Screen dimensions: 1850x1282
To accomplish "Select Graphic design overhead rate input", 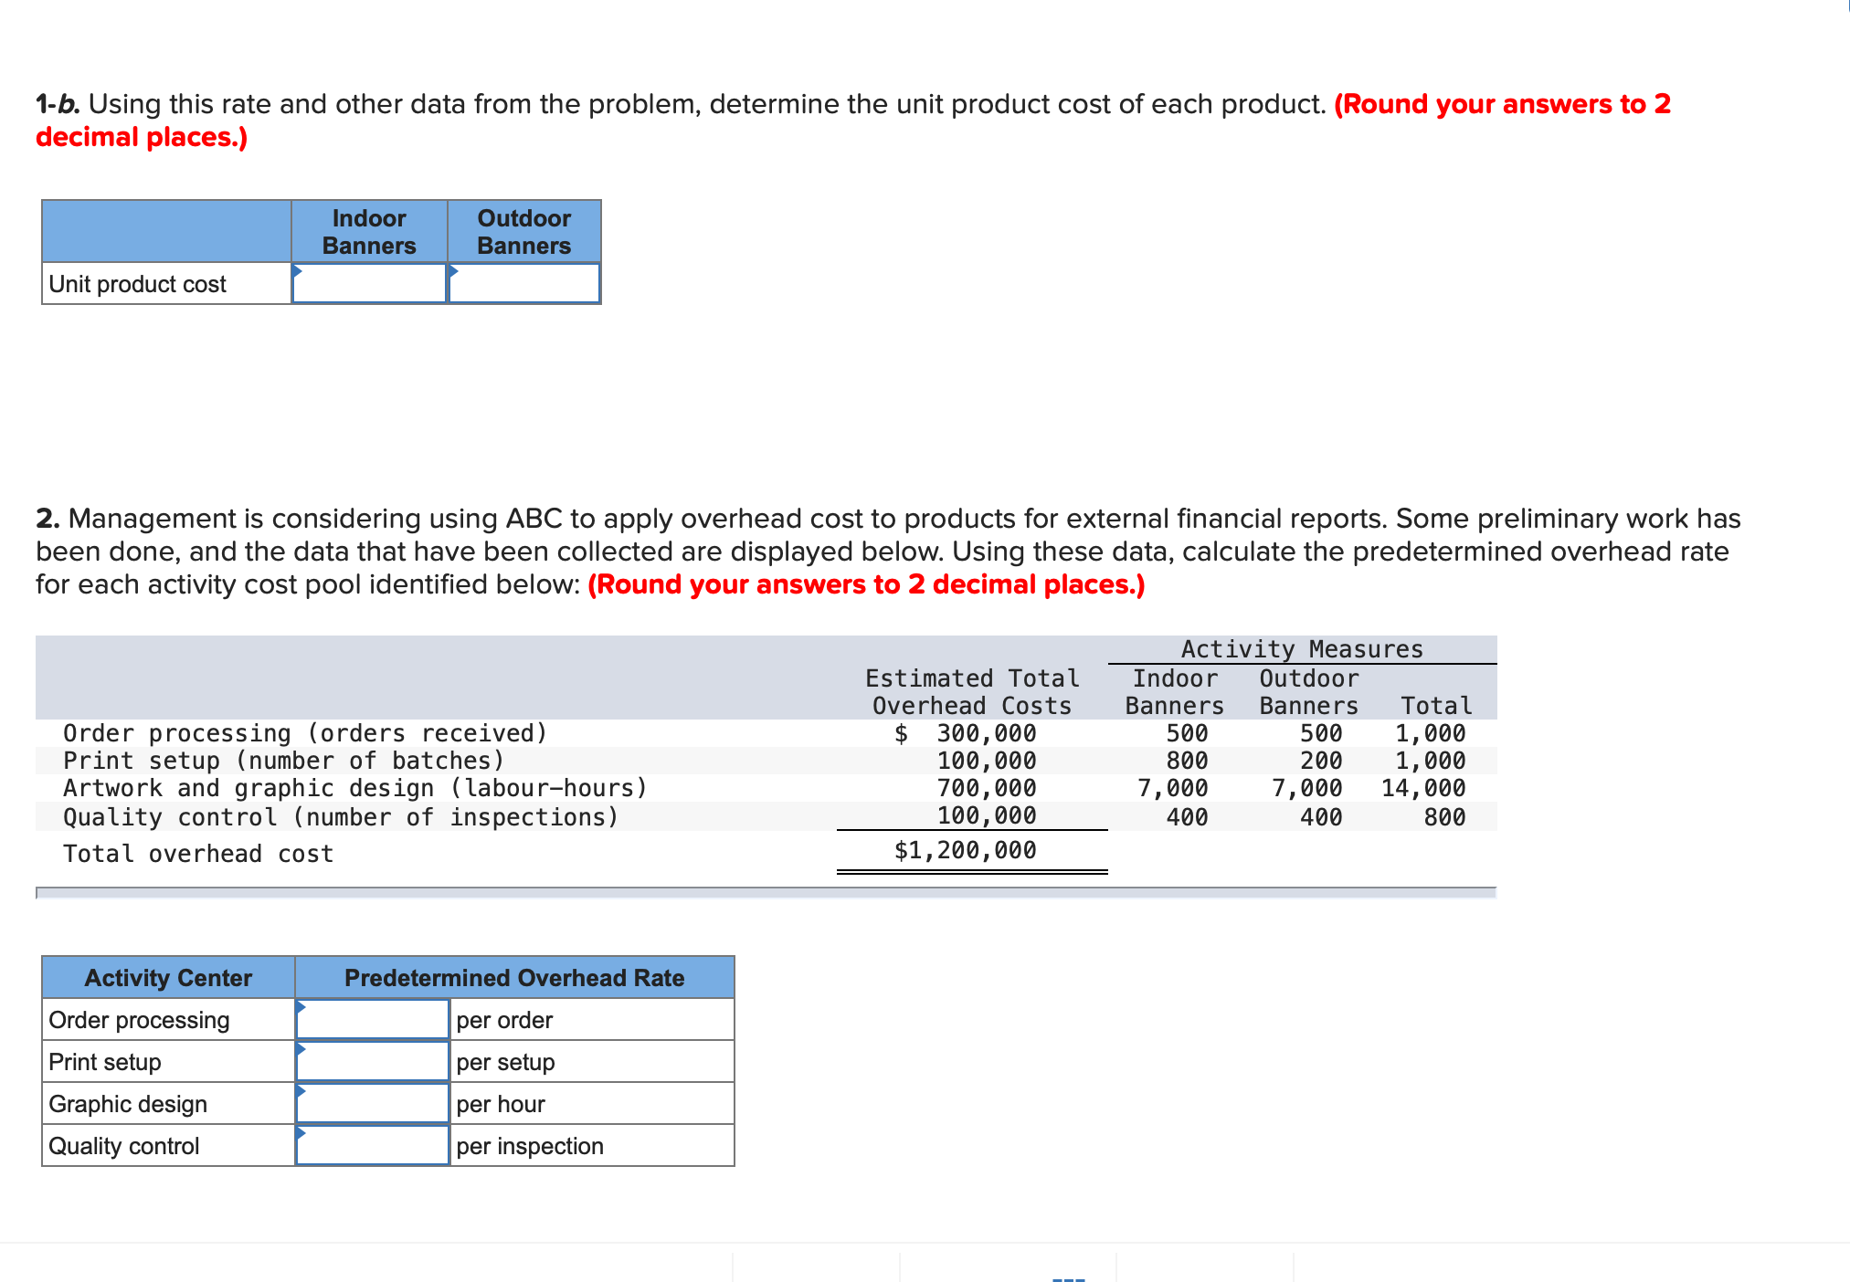I will (372, 1103).
